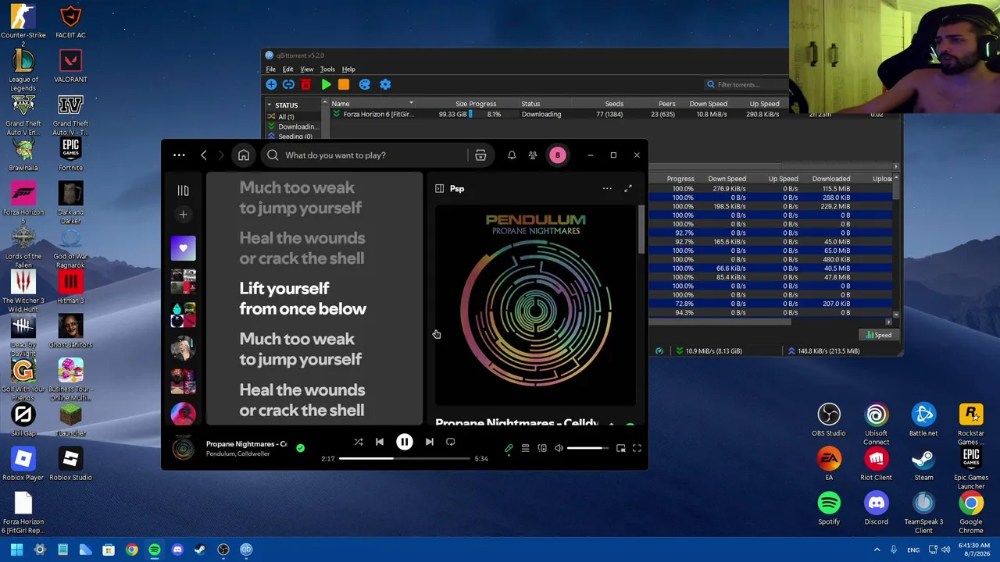
Task: Open Spotify's What's New bell notifications
Action: [x=512, y=155]
